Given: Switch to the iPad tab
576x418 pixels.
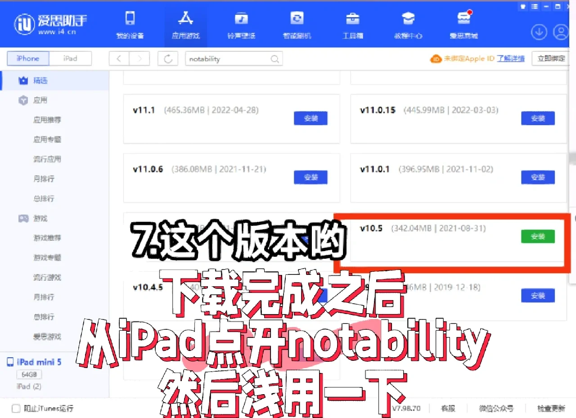Looking at the screenshot, I should pos(70,58).
